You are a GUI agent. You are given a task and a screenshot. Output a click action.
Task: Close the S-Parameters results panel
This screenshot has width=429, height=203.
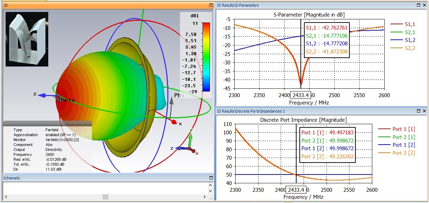(425, 5)
